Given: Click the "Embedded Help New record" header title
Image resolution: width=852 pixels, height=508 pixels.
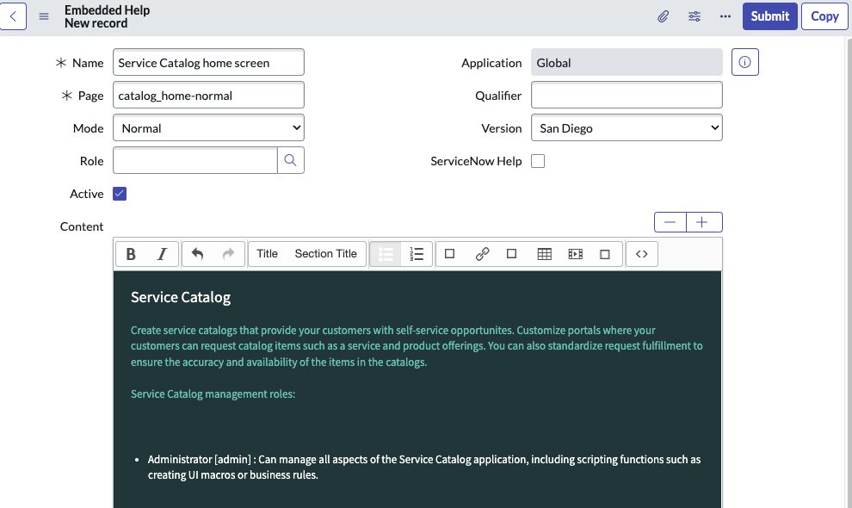Looking at the screenshot, I should coord(107,17).
